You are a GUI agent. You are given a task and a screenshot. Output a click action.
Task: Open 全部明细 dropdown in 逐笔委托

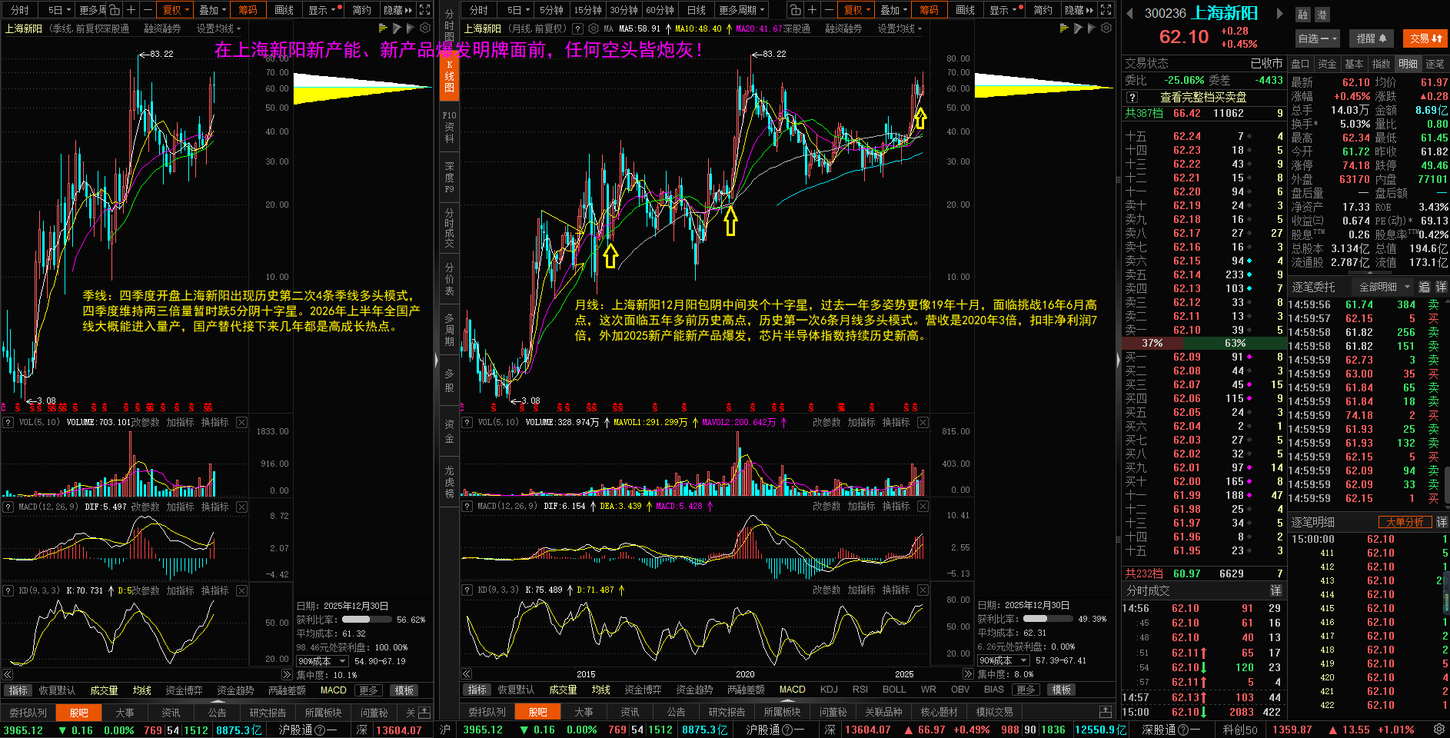[x=1384, y=287]
